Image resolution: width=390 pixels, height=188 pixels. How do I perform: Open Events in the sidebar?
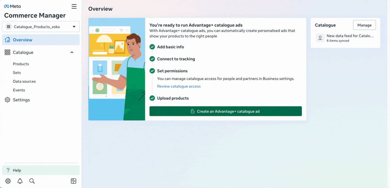19,90
